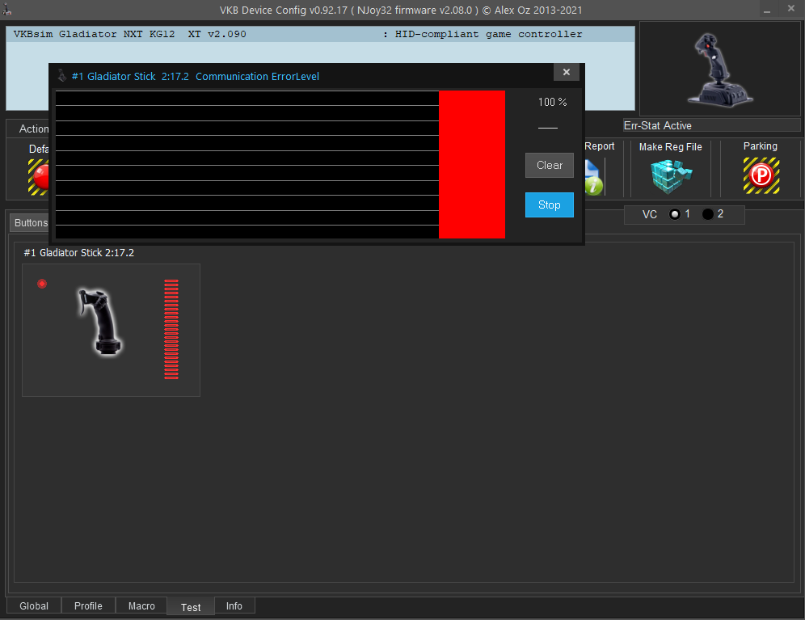Click the red error level bar
805x620 pixels.
(x=472, y=164)
